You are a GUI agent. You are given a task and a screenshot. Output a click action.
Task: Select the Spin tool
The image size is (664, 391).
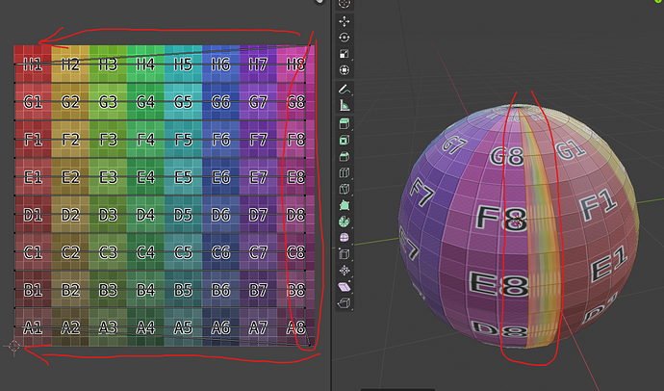(345, 222)
